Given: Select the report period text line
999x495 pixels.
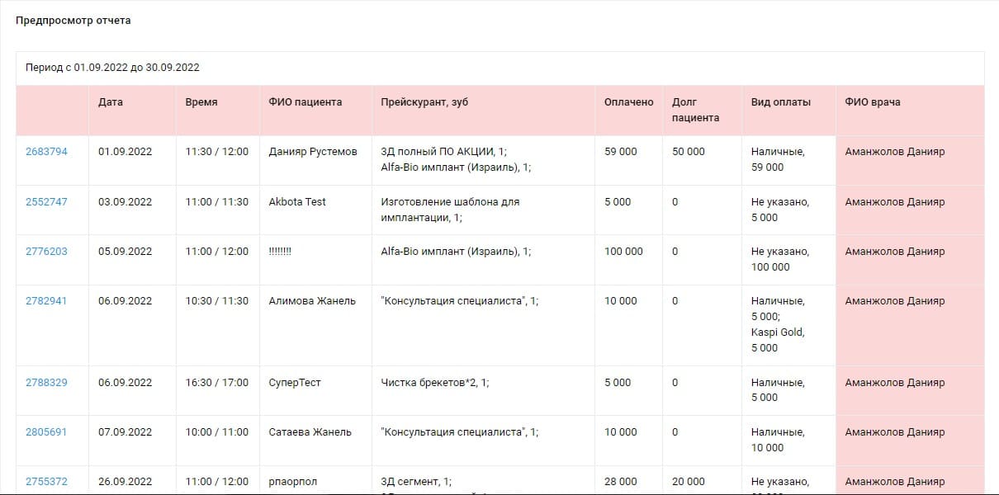Looking at the screenshot, I should [112, 68].
